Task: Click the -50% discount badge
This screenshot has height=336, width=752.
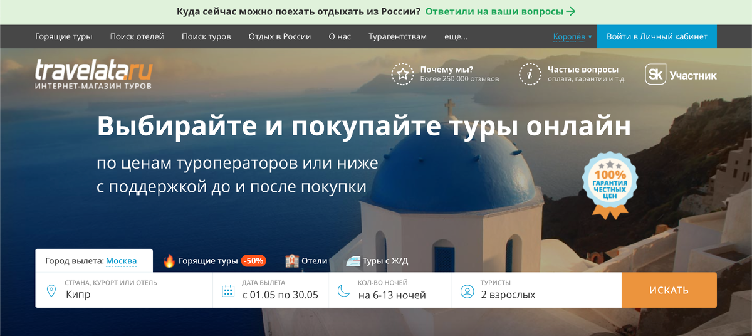Action: click(x=254, y=261)
